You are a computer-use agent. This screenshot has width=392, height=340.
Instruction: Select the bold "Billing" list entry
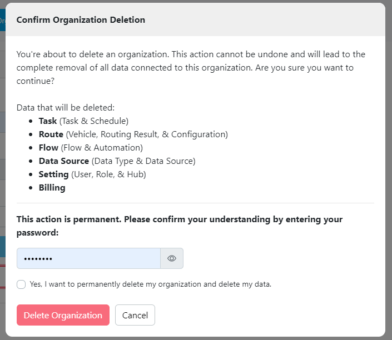[52, 188]
